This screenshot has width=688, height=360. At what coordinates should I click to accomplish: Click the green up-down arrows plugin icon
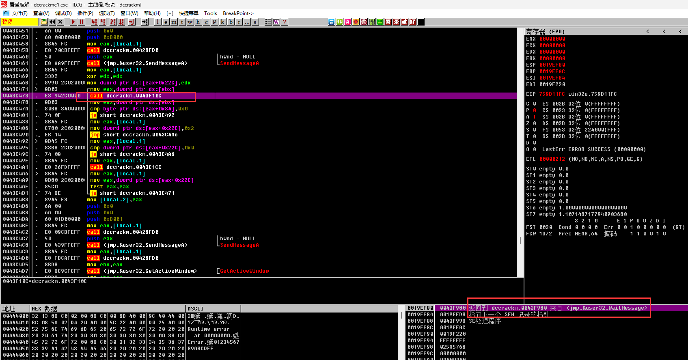[x=339, y=22]
